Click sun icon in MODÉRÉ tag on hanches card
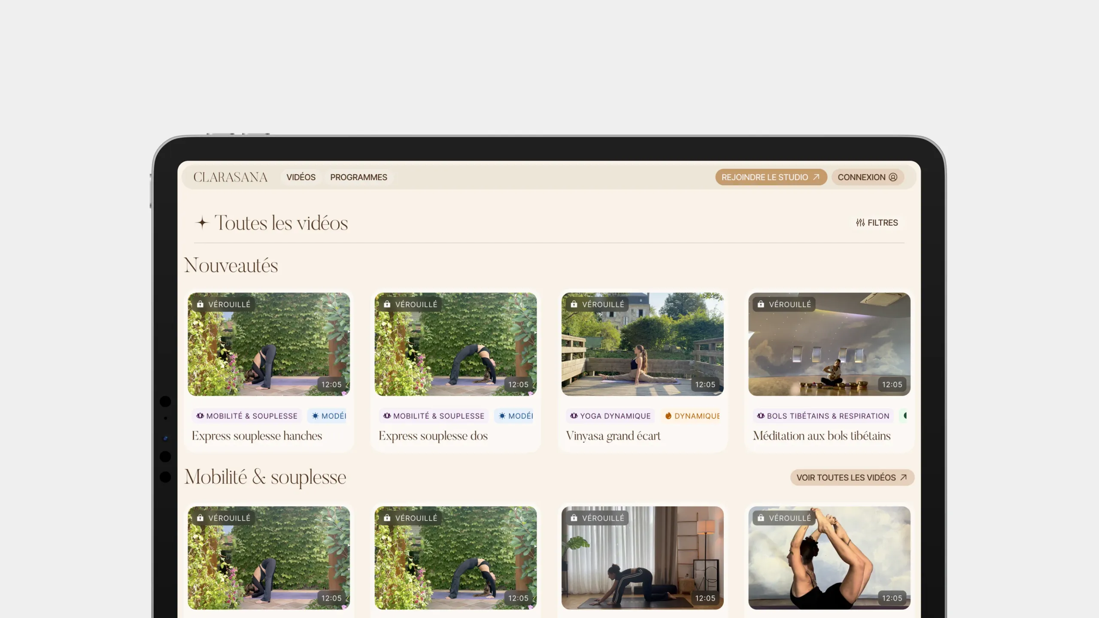Viewport: 1099px width, 618px height. 315,415
